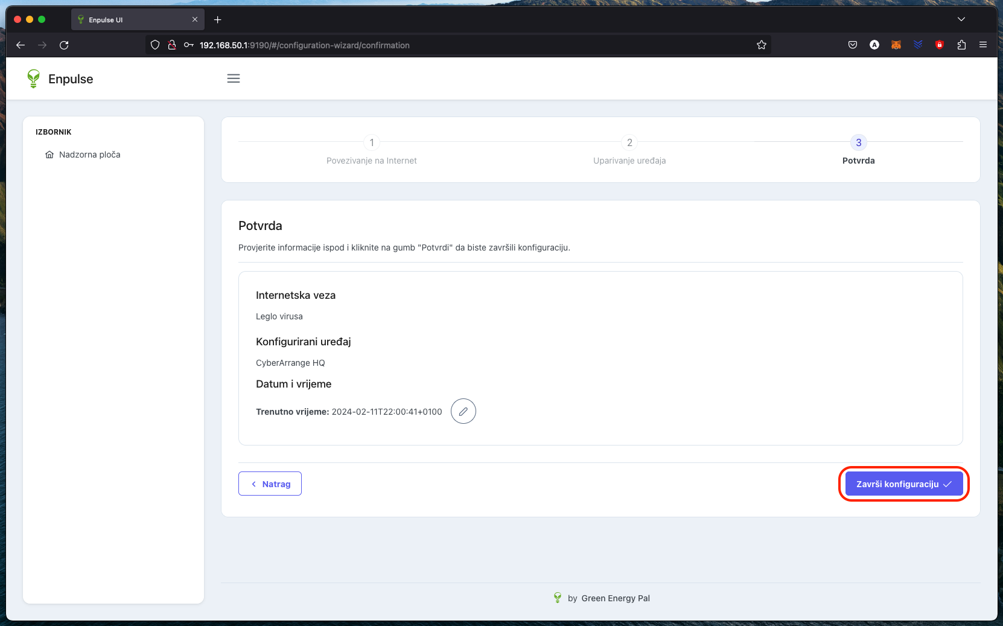The height and width of the screenshot is (626, 1003).
Task: Click inside the address bar URL field
Action: tap(422, 45)
